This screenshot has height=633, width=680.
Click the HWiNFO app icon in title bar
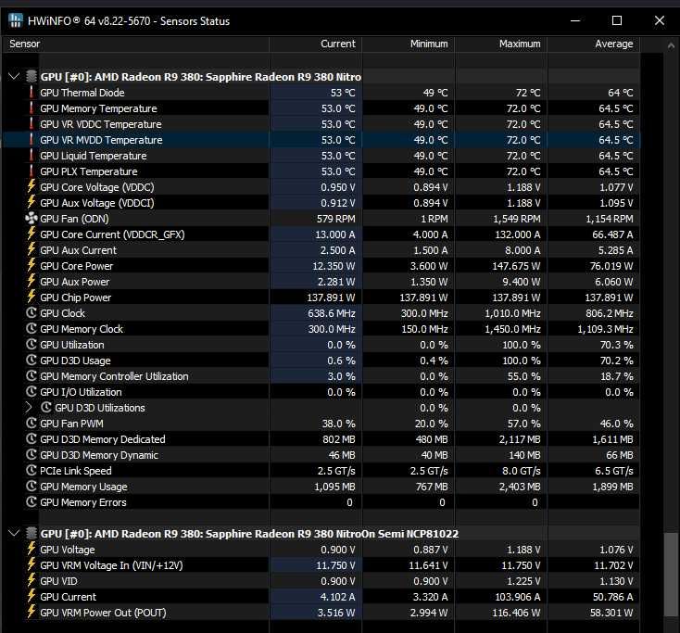point(15,20)
